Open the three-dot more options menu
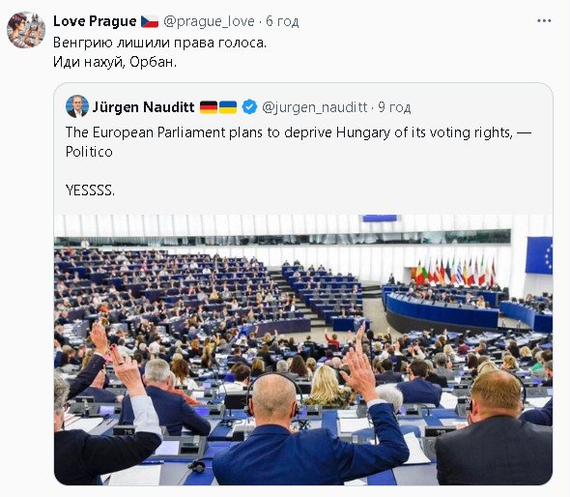 [x=544, y=21]
